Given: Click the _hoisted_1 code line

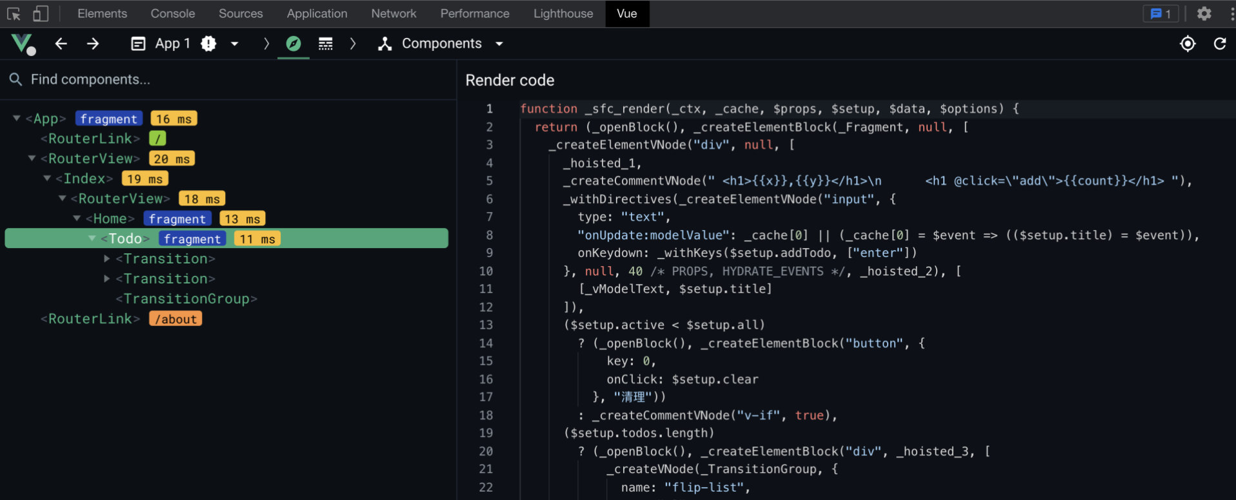Looking at the screenshot, I should click(x=603, y=163).
